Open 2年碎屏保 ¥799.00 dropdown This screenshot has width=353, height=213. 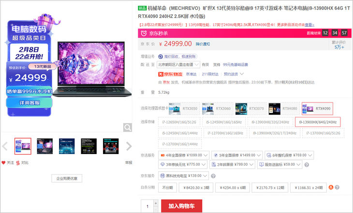232,164
